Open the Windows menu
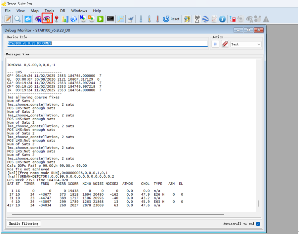299x234 pixels. (79, 11)
